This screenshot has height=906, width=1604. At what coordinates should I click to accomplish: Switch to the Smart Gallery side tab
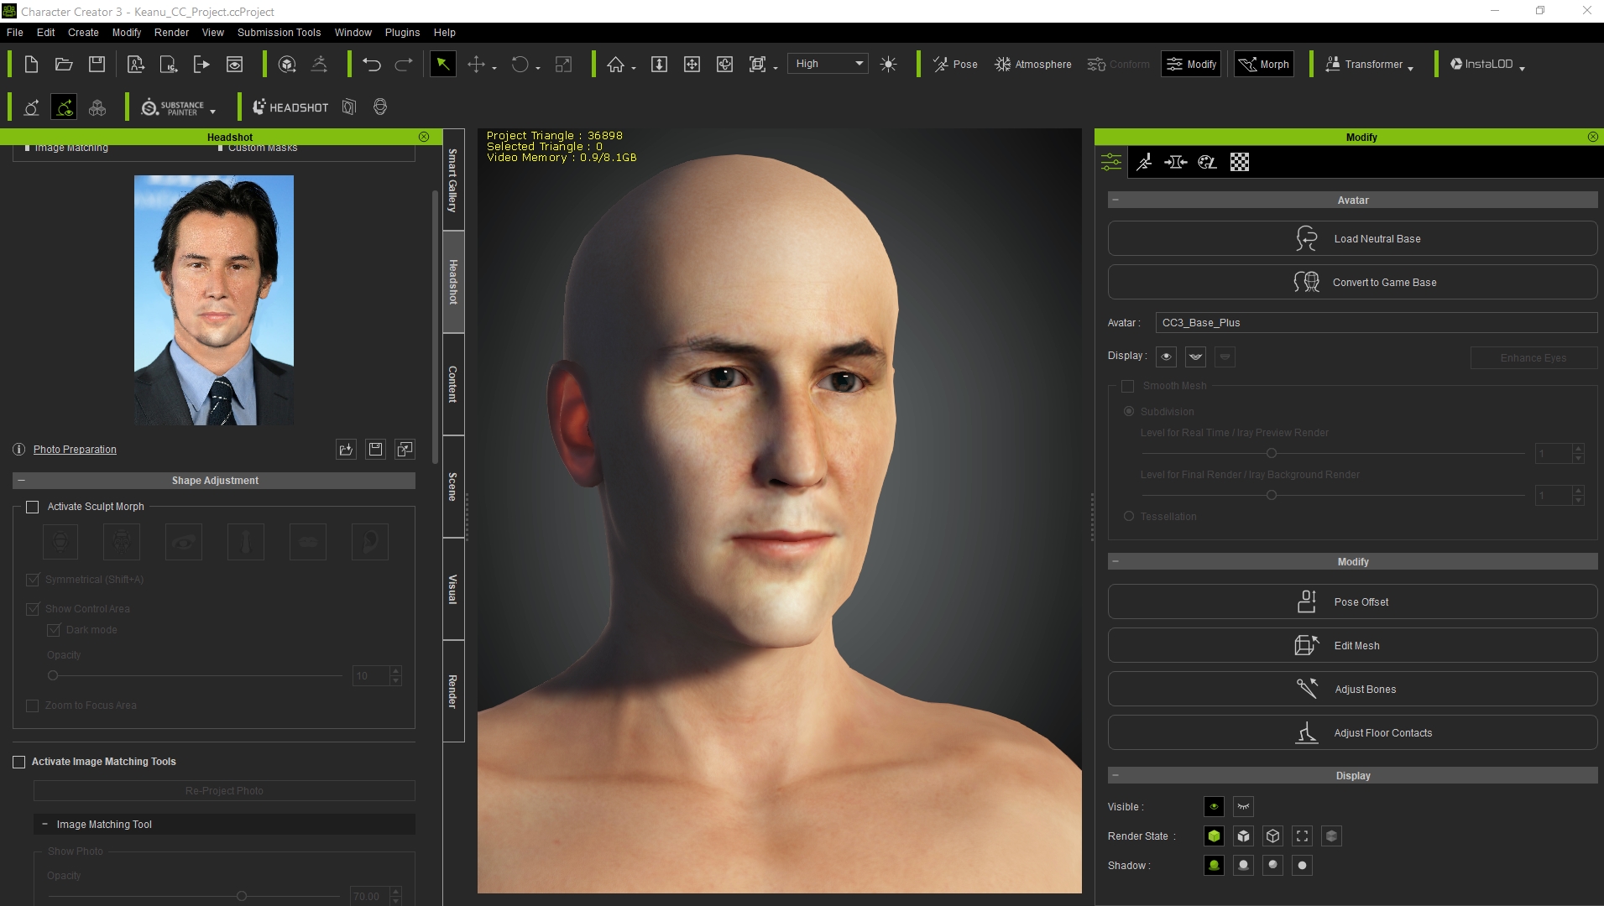click(x=453, y=180)
